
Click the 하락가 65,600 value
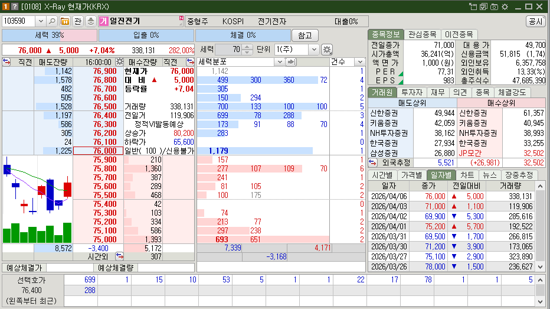[x=184, y=142]
